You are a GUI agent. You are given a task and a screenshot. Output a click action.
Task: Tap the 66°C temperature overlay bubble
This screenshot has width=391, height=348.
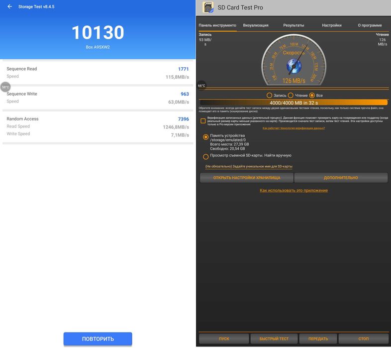point(201,86)
